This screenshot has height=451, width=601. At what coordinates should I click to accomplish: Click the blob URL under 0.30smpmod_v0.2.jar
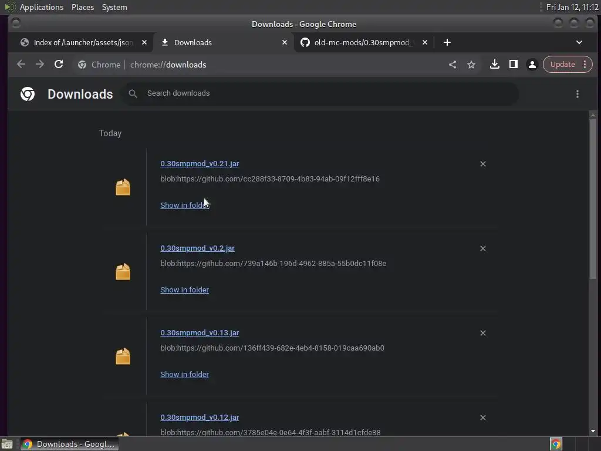pos(274,264)
